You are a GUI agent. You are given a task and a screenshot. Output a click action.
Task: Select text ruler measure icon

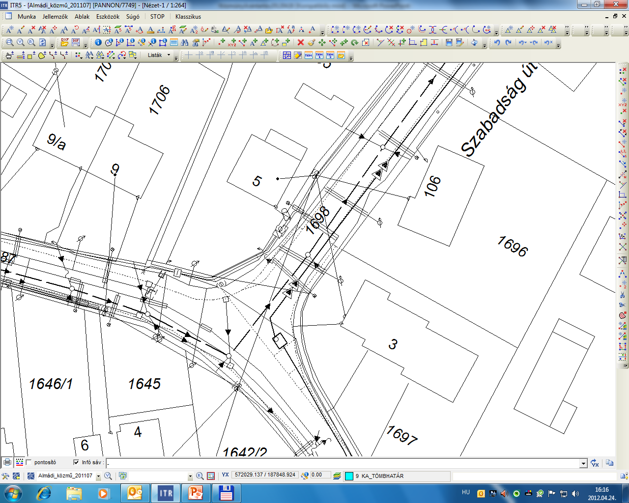[x=150, y=30]
